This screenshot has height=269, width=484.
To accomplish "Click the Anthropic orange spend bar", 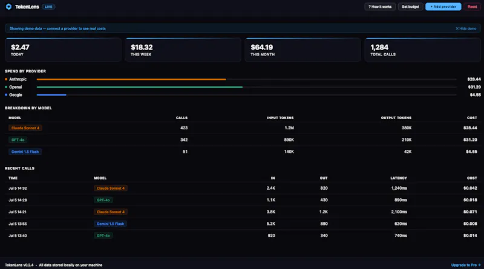I will [x=131, y=79].
